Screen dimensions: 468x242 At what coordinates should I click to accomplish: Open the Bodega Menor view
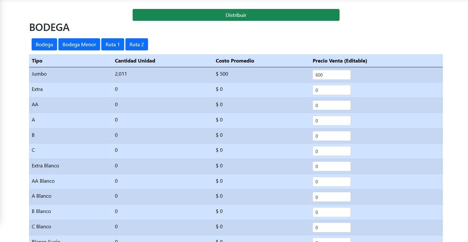tap(79, 44)
